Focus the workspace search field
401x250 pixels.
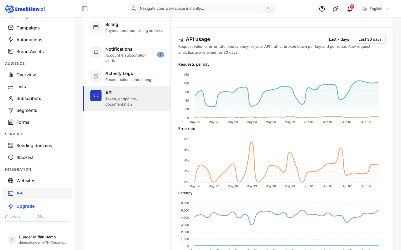[x=202, y=8]
